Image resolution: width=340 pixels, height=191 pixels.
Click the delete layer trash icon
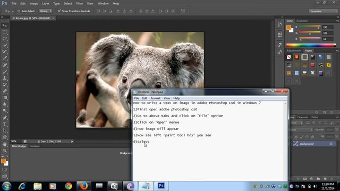coord(331,179)
